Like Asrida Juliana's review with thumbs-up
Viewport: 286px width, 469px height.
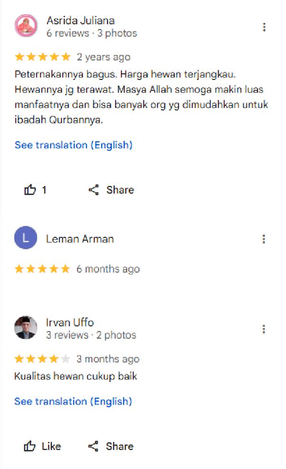coord(30,190)
